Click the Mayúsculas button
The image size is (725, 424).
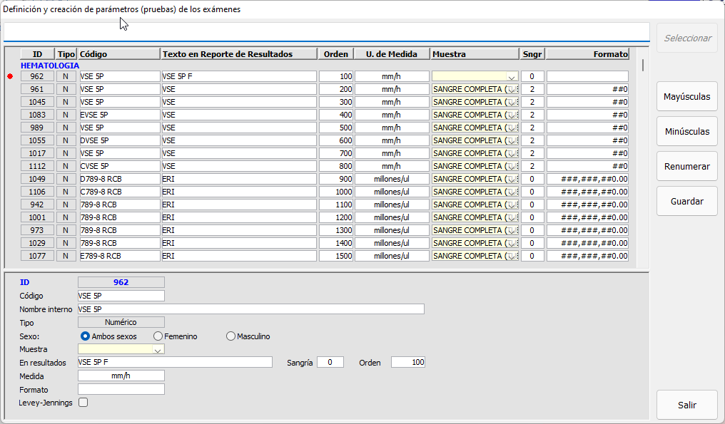coord(686,96)
